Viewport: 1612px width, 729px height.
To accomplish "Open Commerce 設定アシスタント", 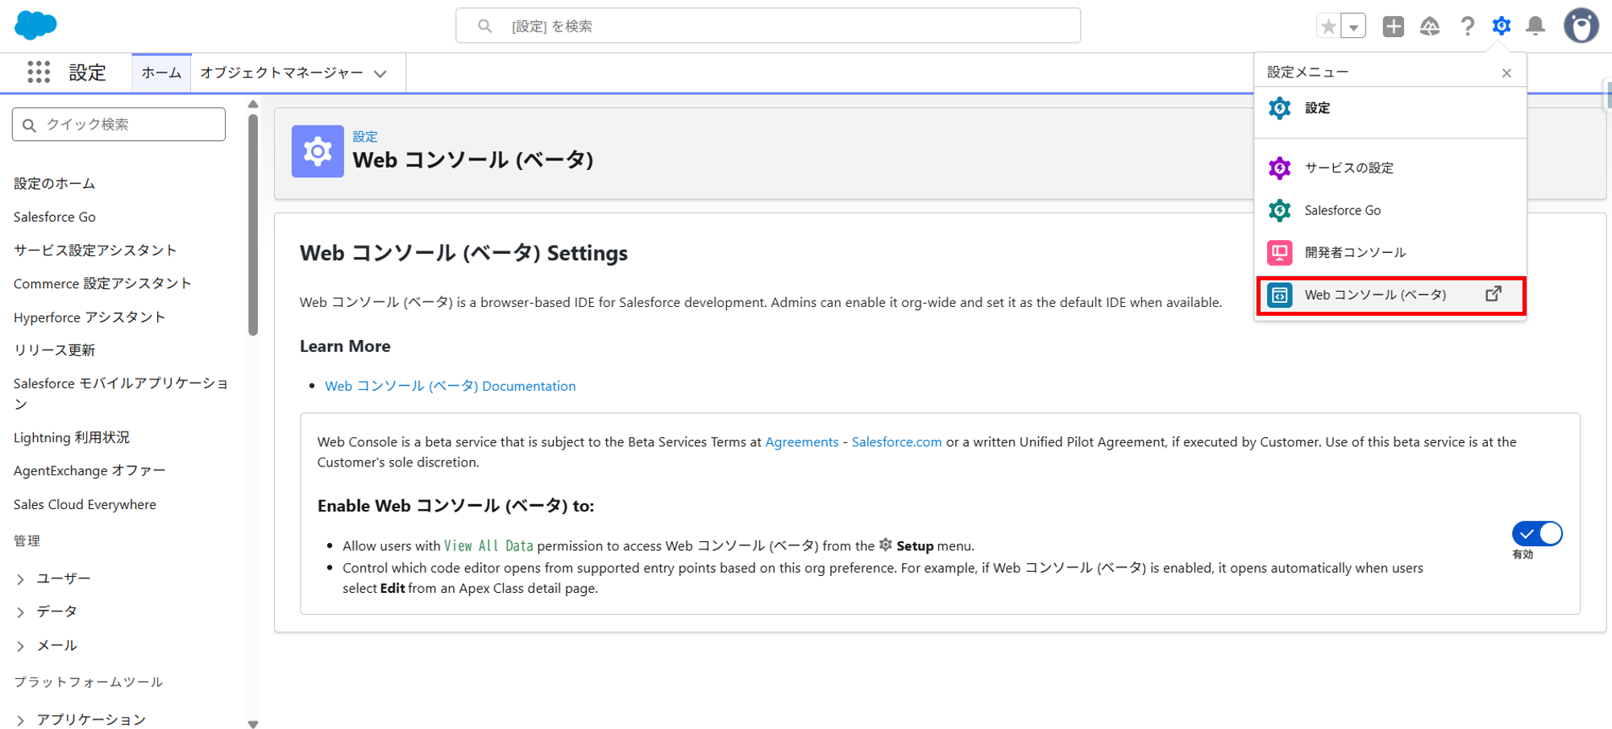I will tap(102, 284).
